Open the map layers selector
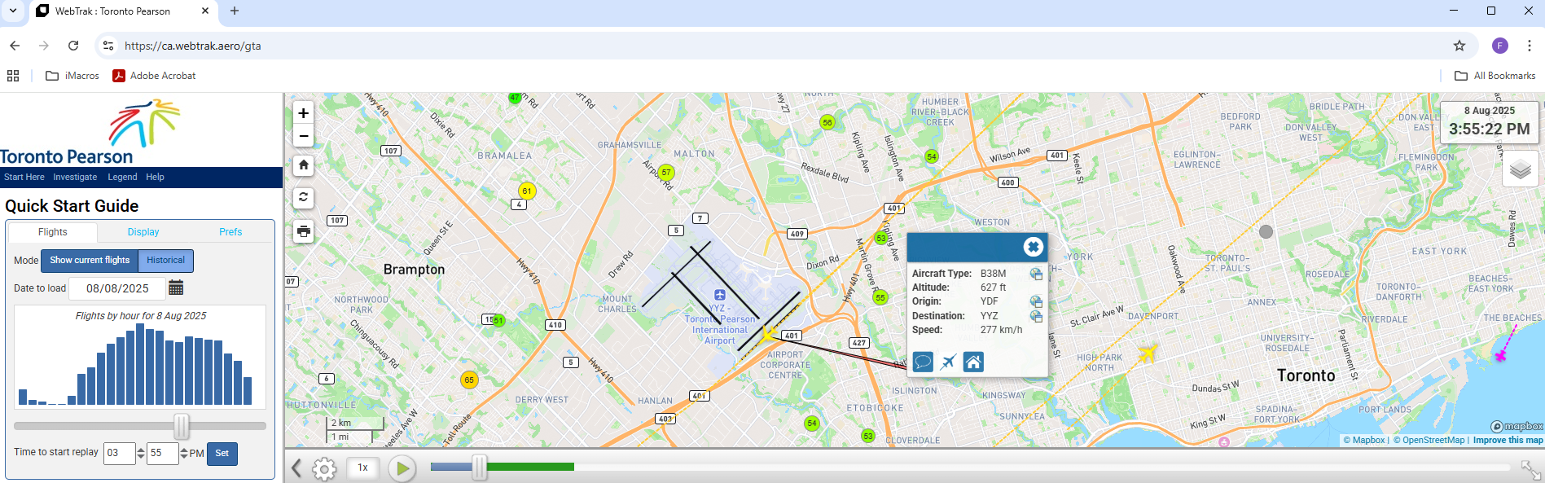This screenshot has height=483, width=1545. tap(1520, 169)
